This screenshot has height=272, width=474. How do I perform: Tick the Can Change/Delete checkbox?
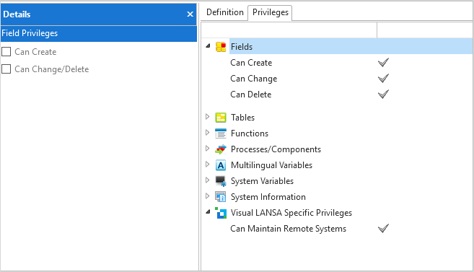click(6, 69)
